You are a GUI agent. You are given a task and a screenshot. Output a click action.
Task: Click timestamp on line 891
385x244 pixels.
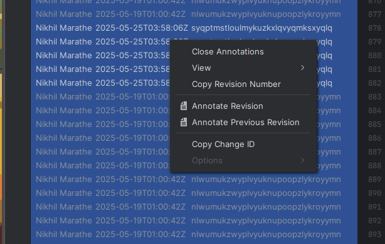point(140,206)
